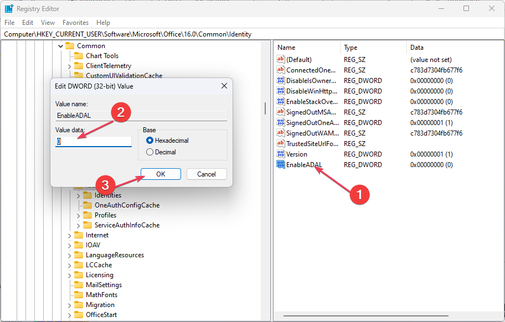Select the ConnectedOne... string value icon
This screenshot has height=322, width=505.
[x=281, y=70]
